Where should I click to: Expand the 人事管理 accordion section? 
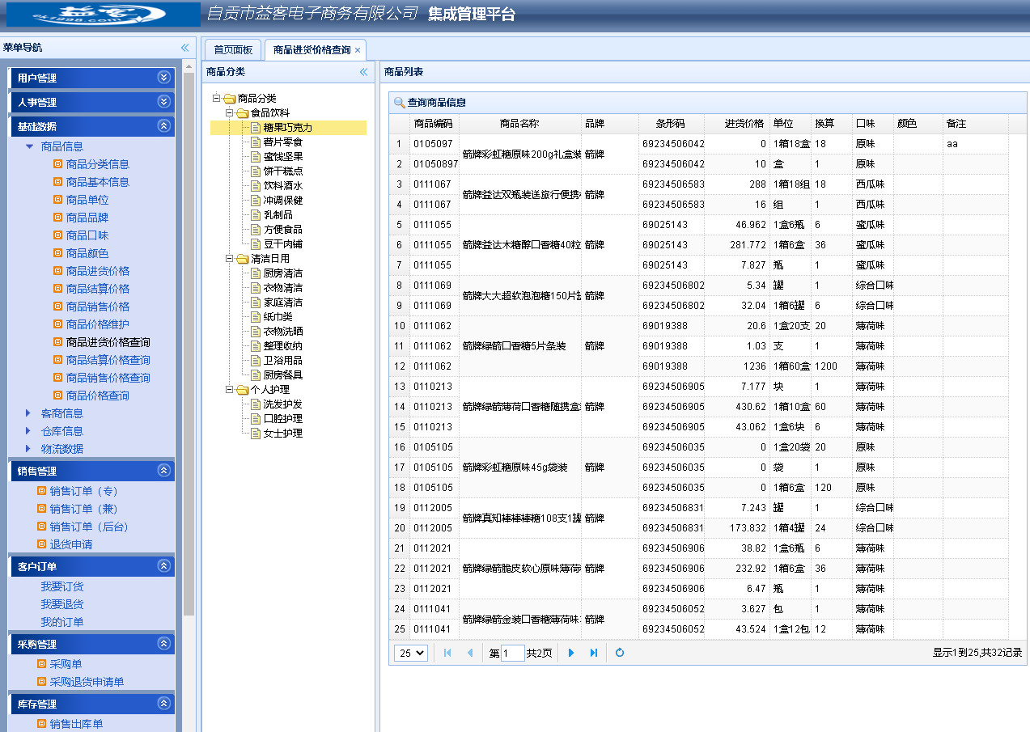click(x=164, y=102)
